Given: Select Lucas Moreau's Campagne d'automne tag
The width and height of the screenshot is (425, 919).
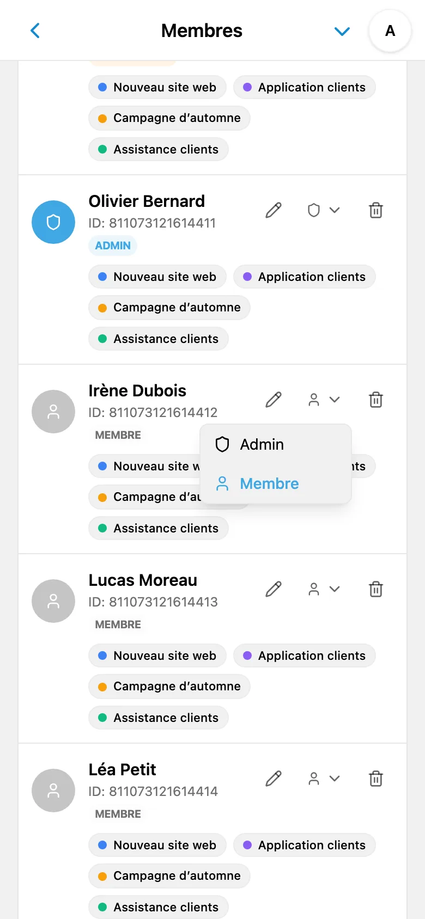Looking at the screenshot, I should (169, 687).
